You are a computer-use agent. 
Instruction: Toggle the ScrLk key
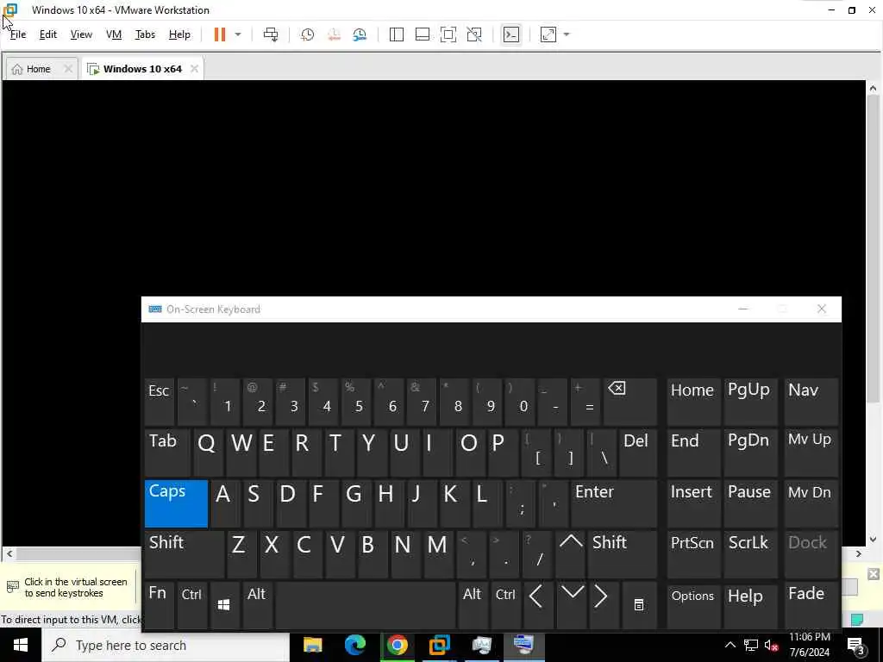749,554
